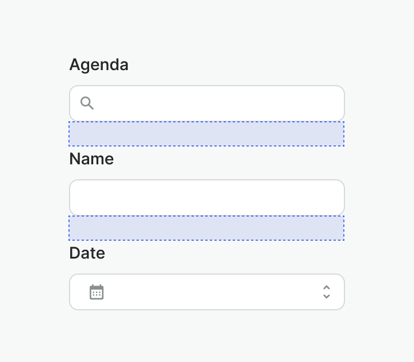Focus the Agenda search input field
This screenshot has width=414, height=362.
tap(218, 103)
